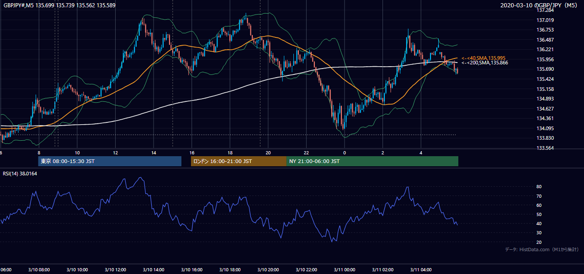This screenshot has width=584, height=274.
Task: Click the 3/10 18:00 time label
Action: (x=230, y=270)
